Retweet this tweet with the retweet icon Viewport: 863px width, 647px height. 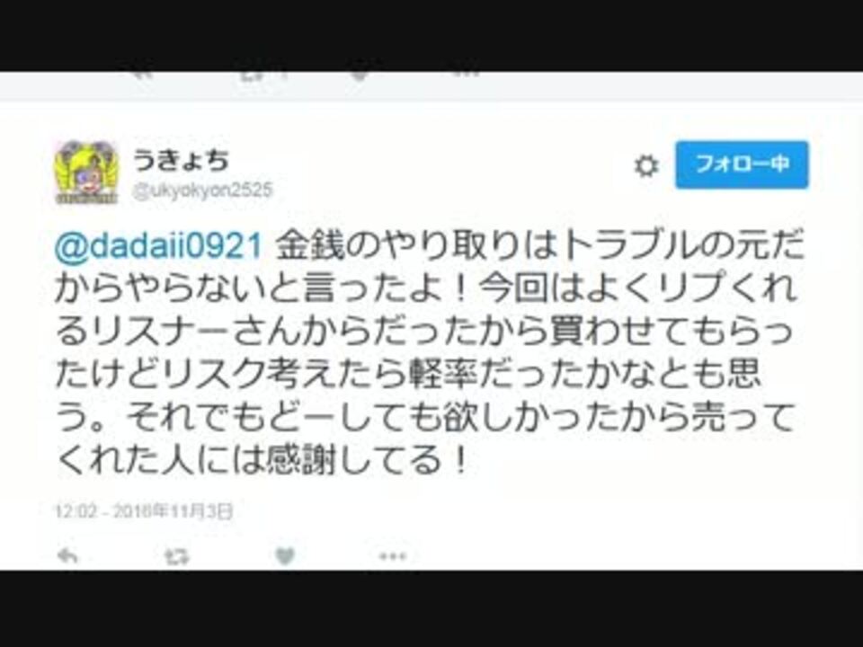coord(177,557)
